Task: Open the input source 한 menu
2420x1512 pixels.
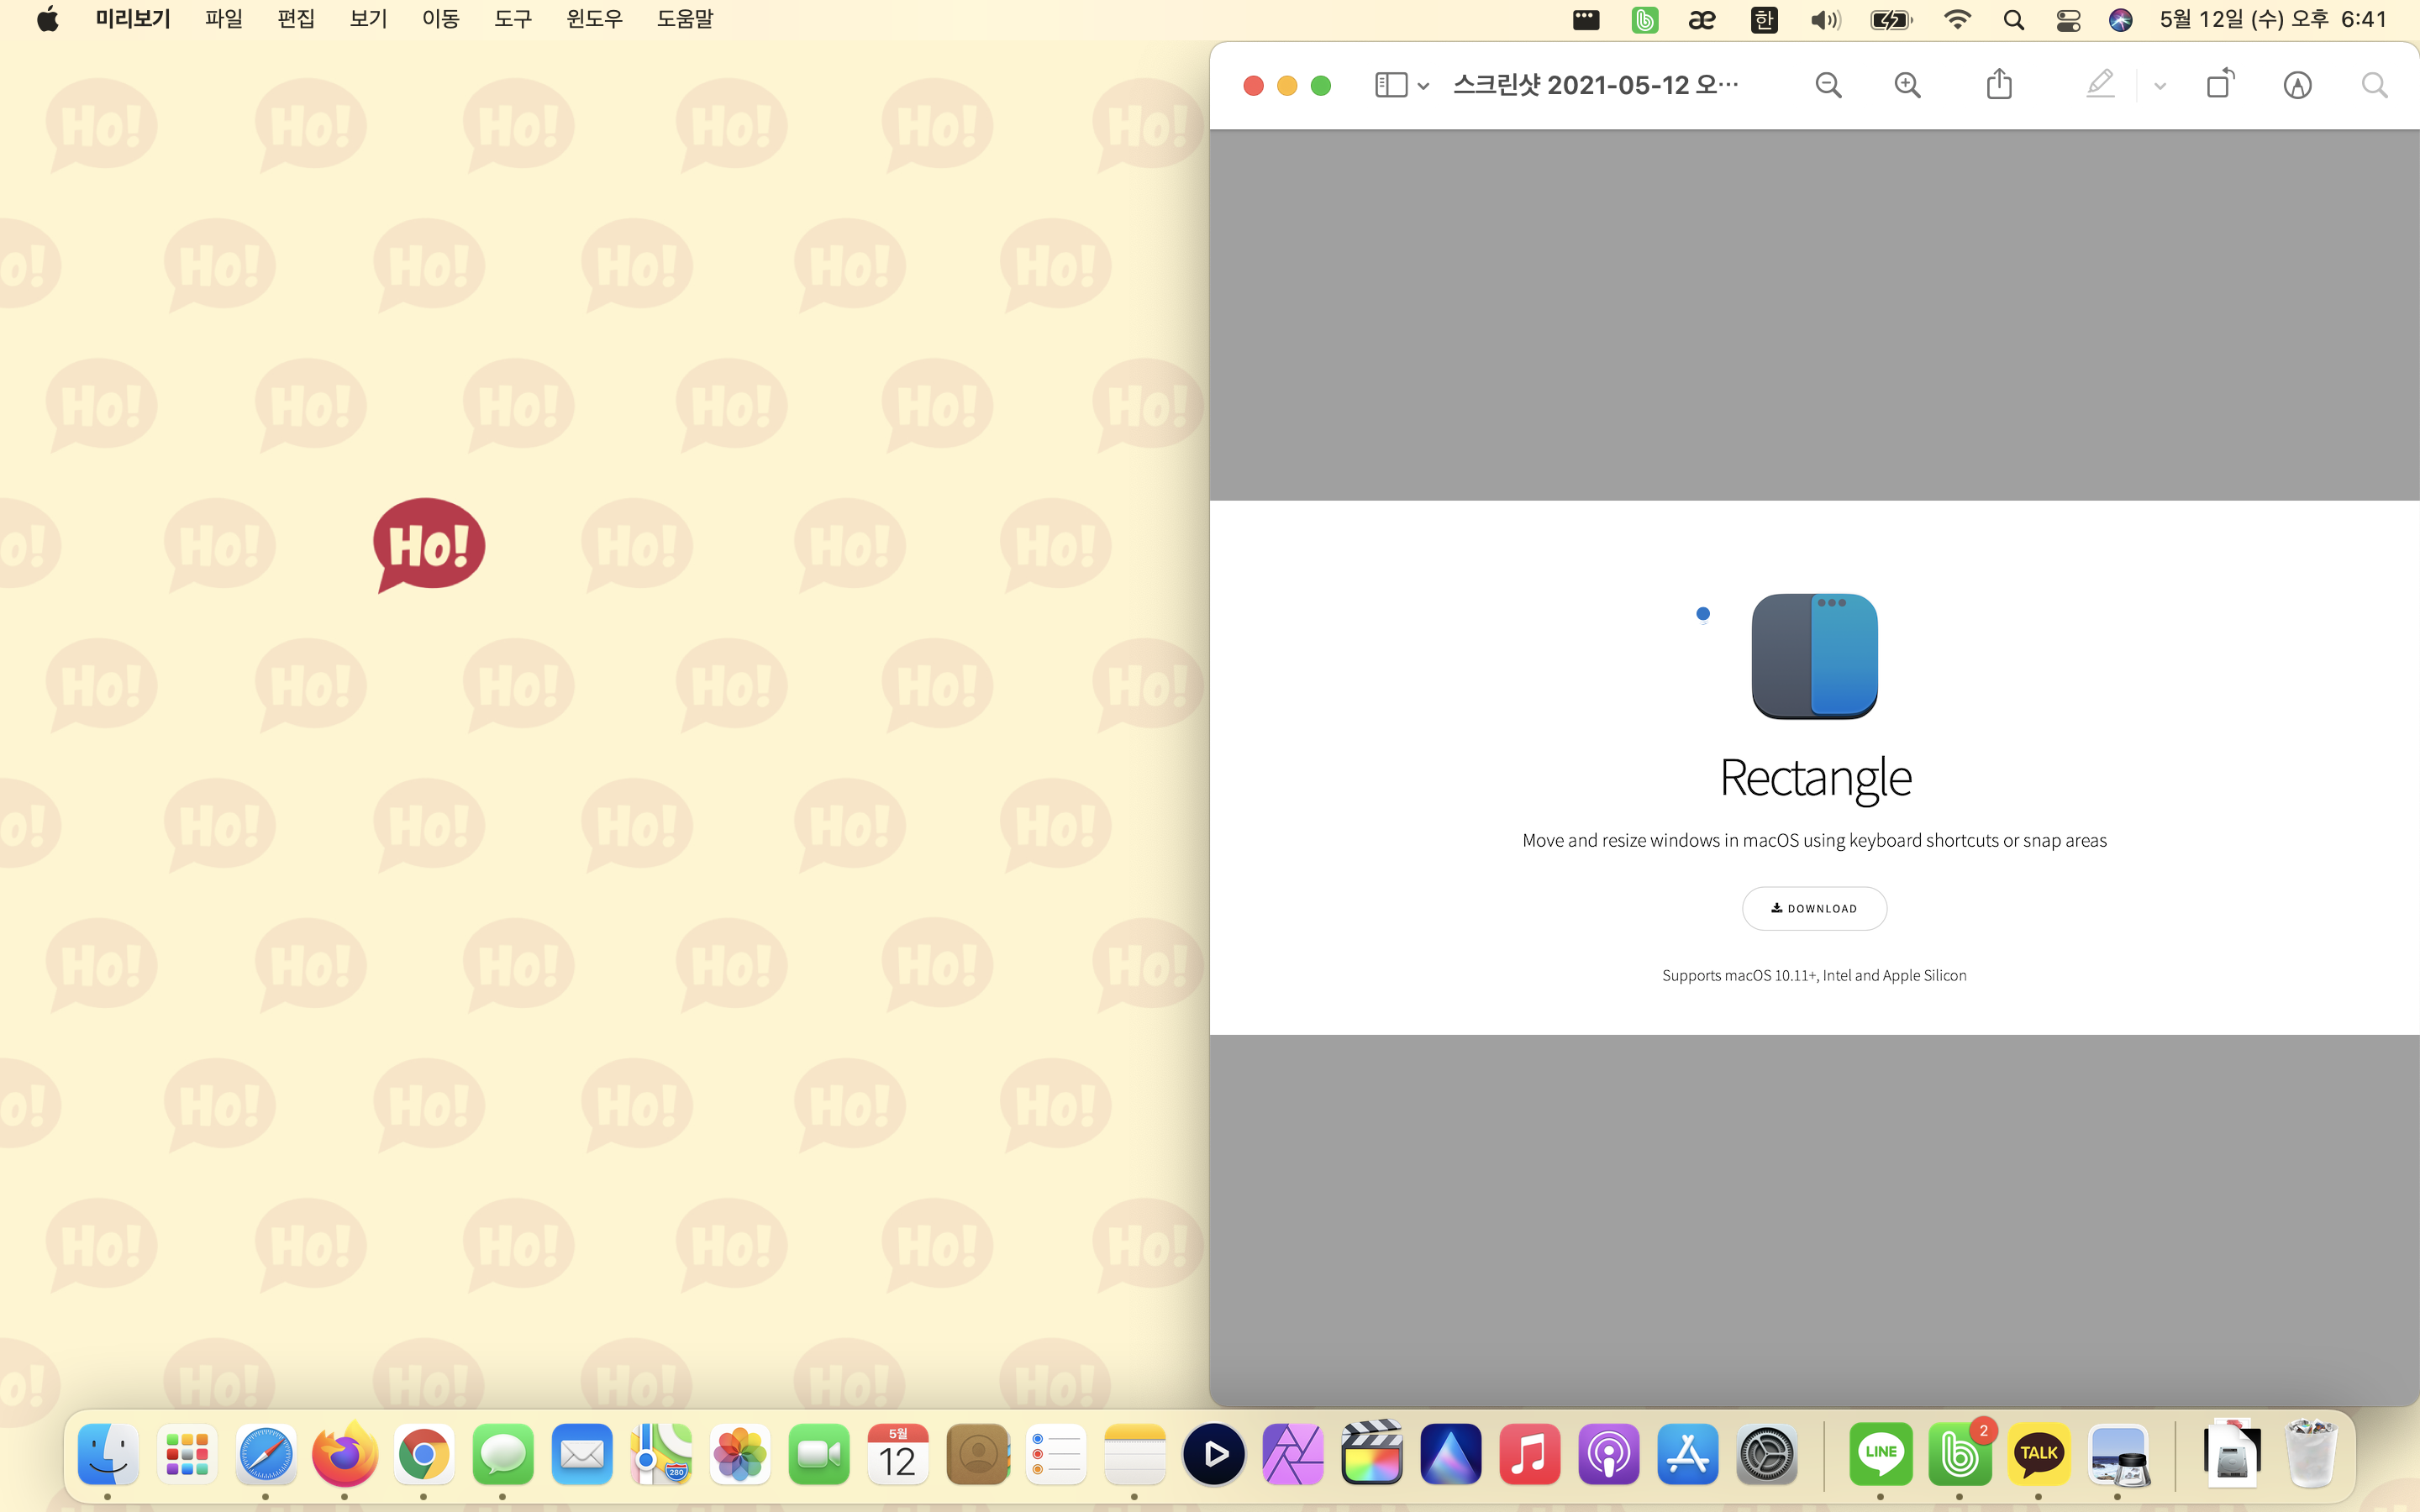Action: pos(1764,20)
